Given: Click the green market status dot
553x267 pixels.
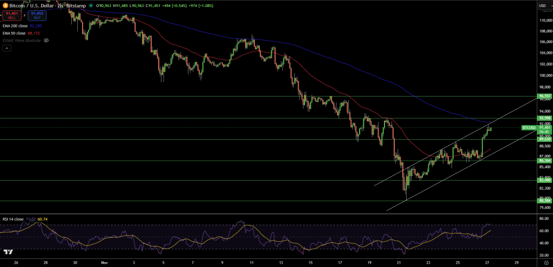Looking at the screenshot, I should [91, 5].
